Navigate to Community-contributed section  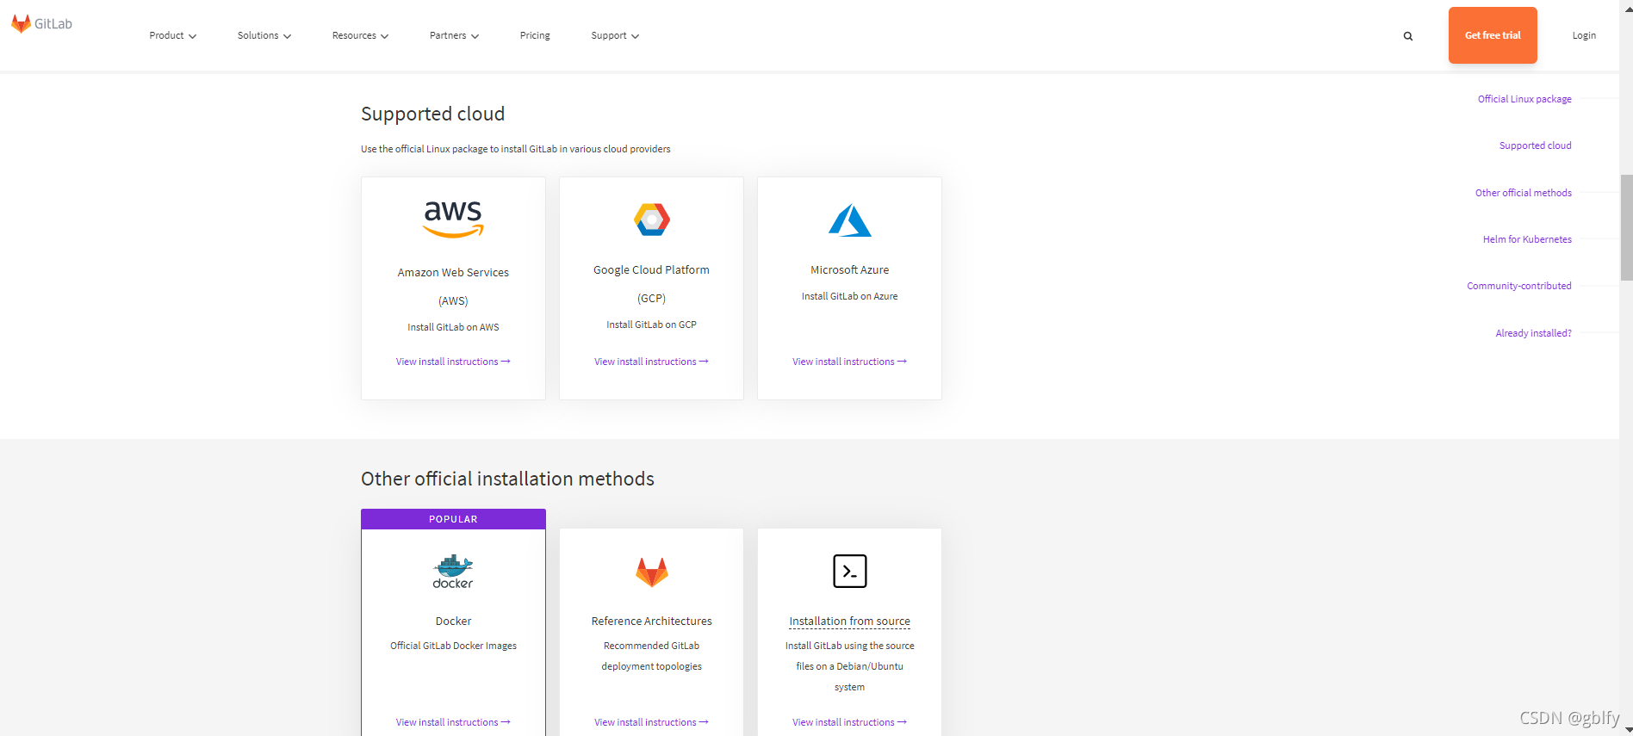(x=1518, y=286)
